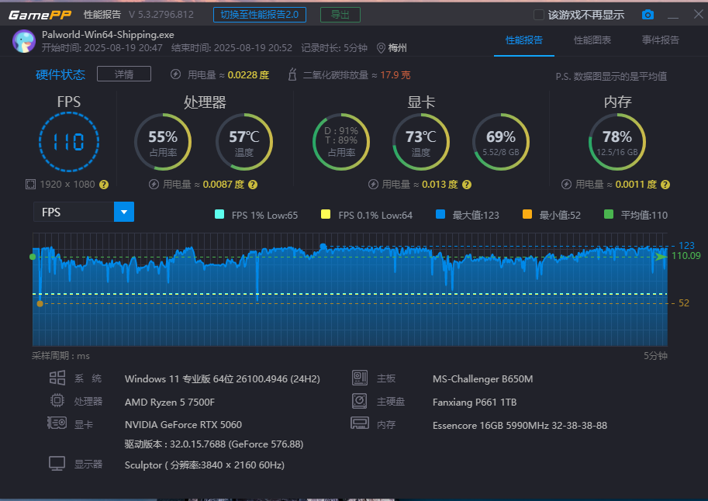
Task: Click the location pin icon beside 梅州
Action: [x=381, y=48]
